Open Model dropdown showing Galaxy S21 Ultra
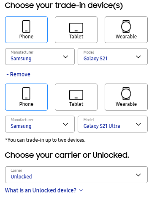Viewport: 157px width, 200px height. click(x=113, y=124)
